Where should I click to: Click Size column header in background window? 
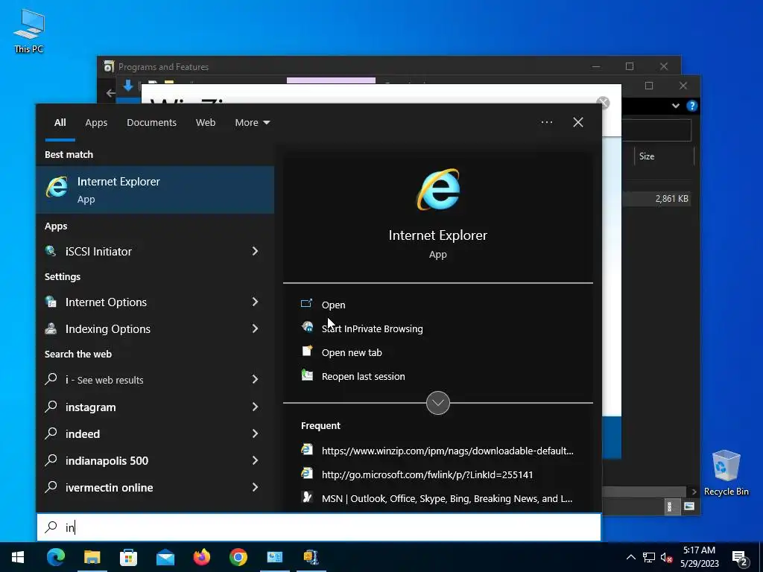(x=647, y=156)
